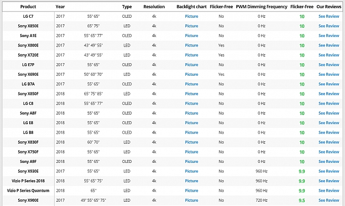Sort by the Type column header
Viewport: 345px width, 206px height.
(127, 7)
